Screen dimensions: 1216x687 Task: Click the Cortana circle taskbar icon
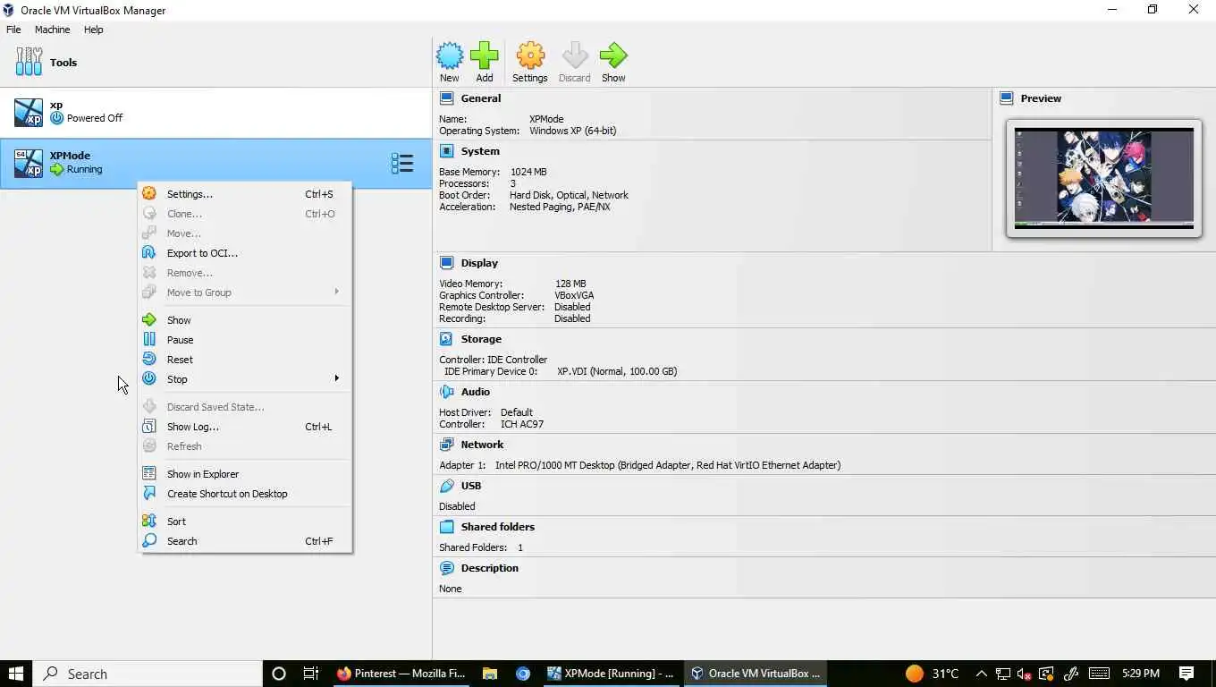278,674
